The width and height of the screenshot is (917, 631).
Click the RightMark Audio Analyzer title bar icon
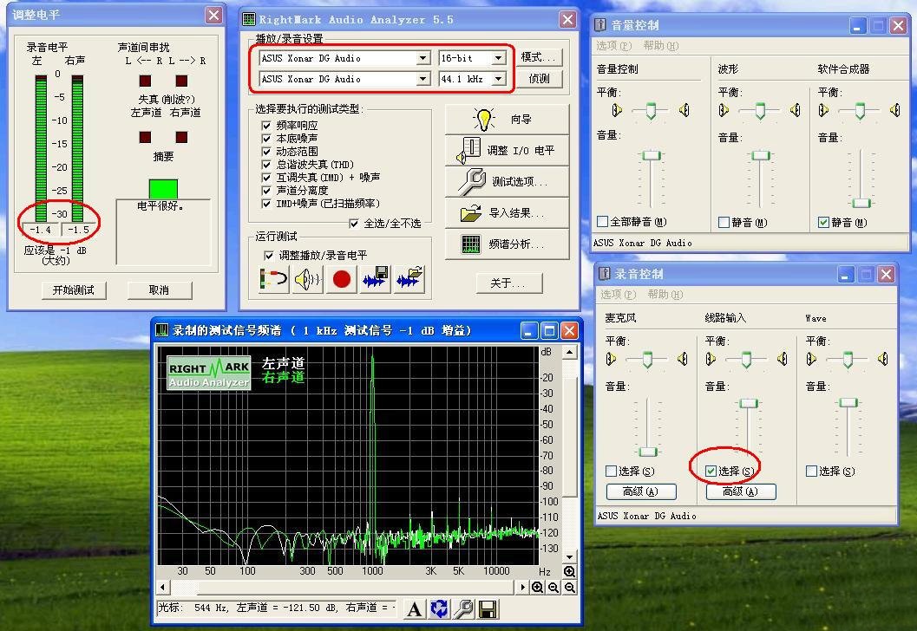click(x=248, y=19)
